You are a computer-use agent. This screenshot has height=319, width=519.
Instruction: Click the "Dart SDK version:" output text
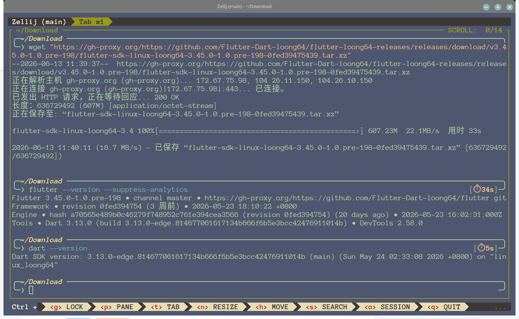(x=47, y=257)
